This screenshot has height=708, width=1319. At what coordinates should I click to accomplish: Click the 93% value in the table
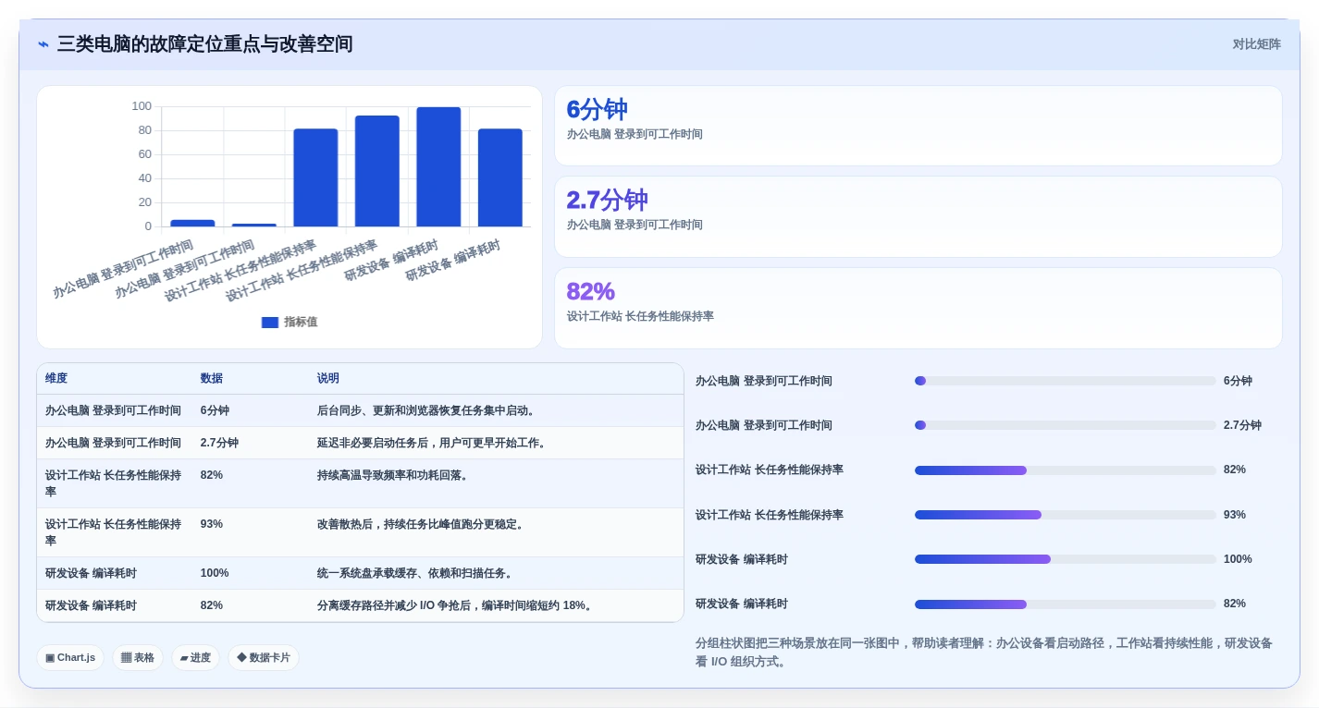(x=212, y=525)
